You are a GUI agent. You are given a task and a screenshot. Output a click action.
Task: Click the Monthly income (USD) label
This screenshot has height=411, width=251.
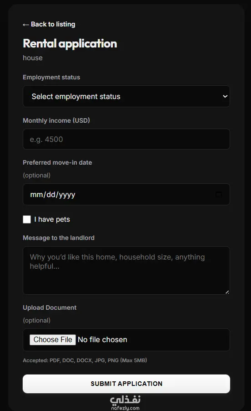56,120
